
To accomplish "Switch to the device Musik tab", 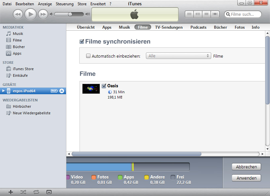I will point(124,27).
